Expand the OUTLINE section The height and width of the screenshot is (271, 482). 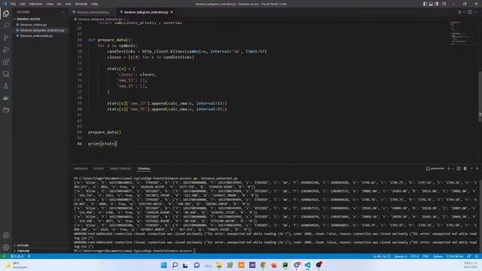[x=23, y=245]
